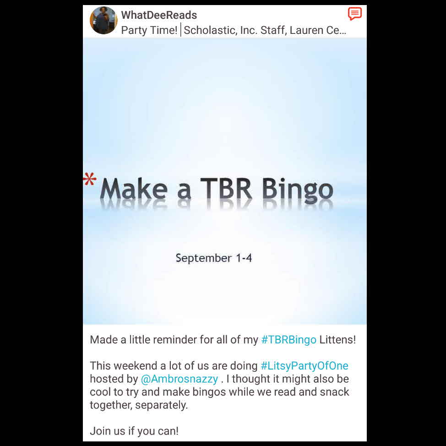This screenshot has width=446, height=446.
Task: Open the WhatDeeReads username link
Action: click(x=159, y=15)
